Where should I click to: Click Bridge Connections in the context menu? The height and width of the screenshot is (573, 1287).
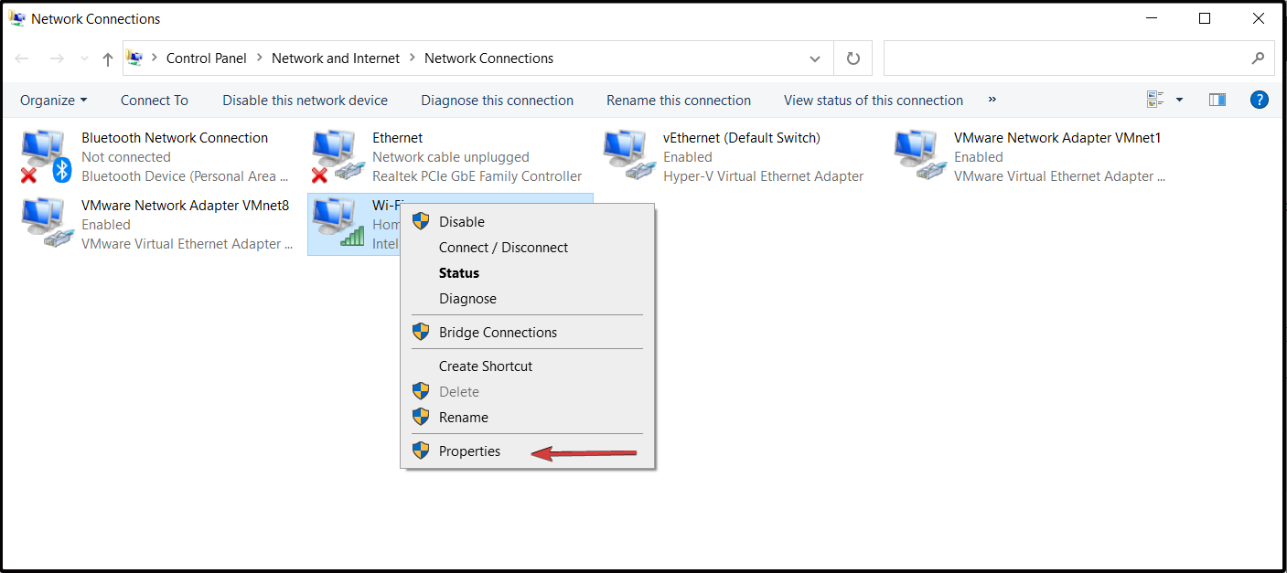click(498, 332)
